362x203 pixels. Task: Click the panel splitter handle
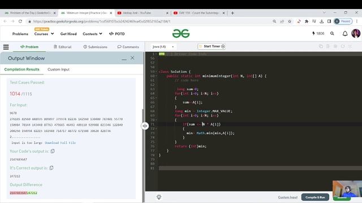pyautogui.click(x=145, y=126)
